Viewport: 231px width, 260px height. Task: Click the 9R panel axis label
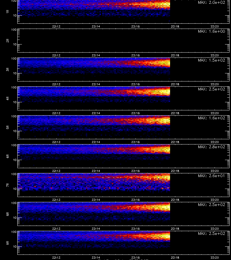tap(8, 243)
